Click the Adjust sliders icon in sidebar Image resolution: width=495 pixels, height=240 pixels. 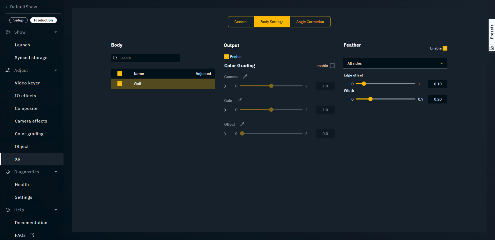click(x=8, y=70)
